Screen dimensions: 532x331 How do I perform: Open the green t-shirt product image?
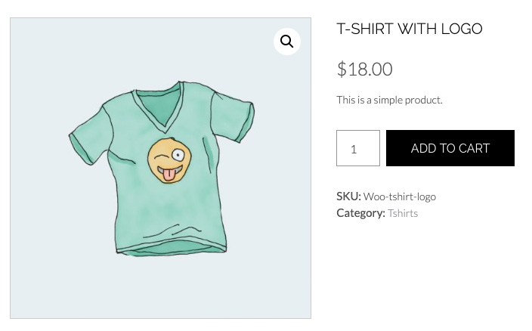(160, 169)
